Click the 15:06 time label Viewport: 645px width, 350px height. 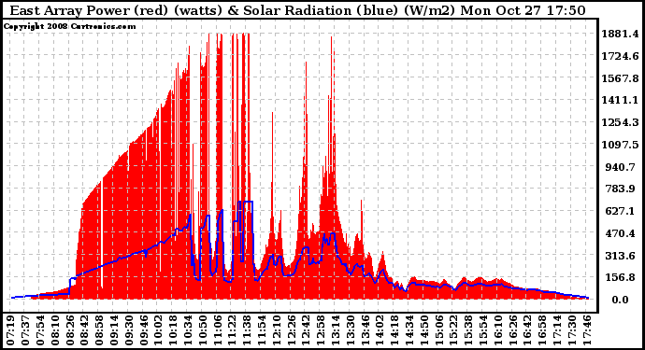point(439,330)
